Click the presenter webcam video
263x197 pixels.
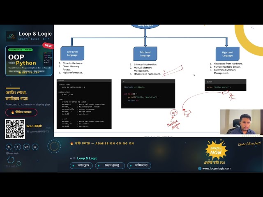[x=241, y=122]
